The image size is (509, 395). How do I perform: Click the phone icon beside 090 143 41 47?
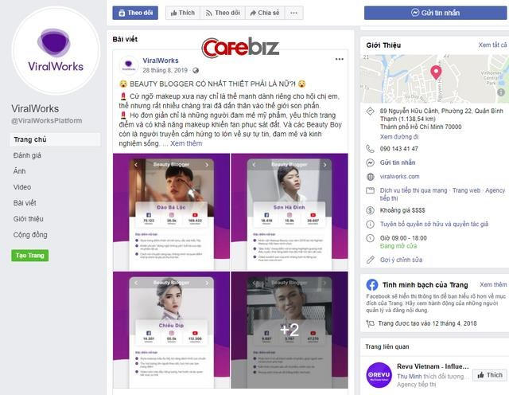pos(370,149)
